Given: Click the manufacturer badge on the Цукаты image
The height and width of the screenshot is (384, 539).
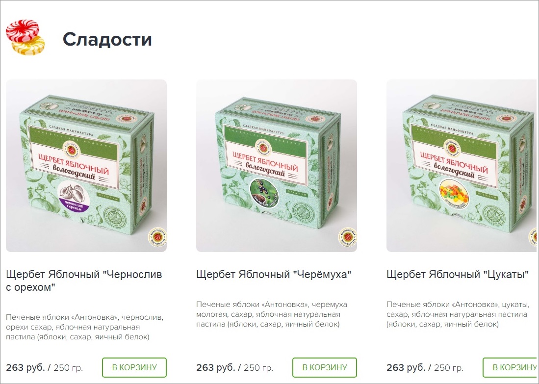Looking at the screenshot, I should (533, 237).
